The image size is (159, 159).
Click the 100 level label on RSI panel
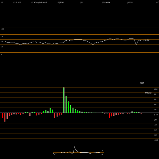click(3, 29)
